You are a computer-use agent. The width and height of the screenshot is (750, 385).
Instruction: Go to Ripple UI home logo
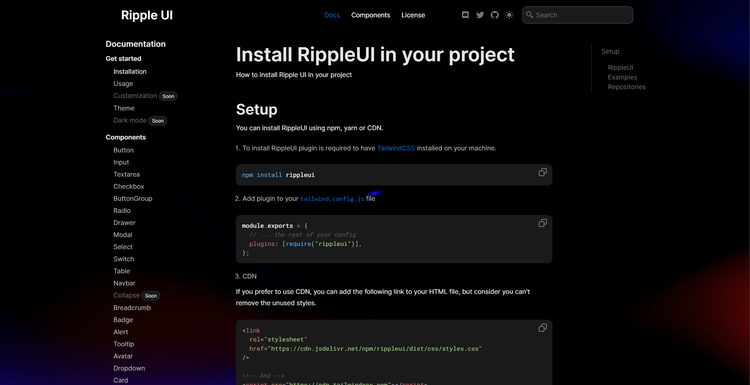[147, 15]
